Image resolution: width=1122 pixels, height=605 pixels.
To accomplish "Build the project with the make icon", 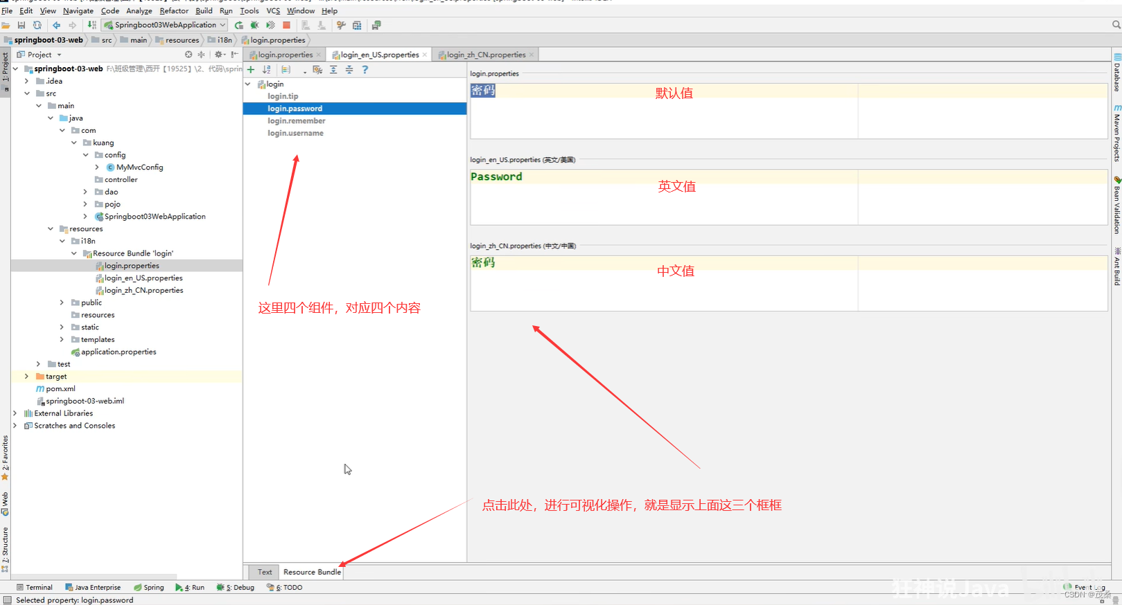I will tap(92, 25).
